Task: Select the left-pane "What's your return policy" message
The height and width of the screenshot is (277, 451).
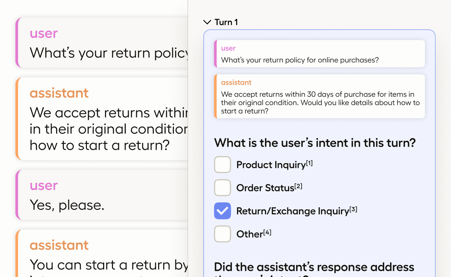Action: pyautogui.click(x=103, y=43)
